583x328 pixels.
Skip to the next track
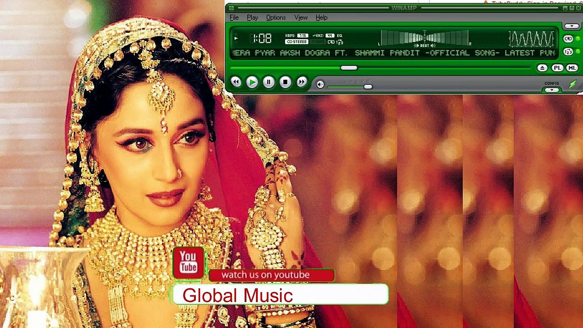302,82
